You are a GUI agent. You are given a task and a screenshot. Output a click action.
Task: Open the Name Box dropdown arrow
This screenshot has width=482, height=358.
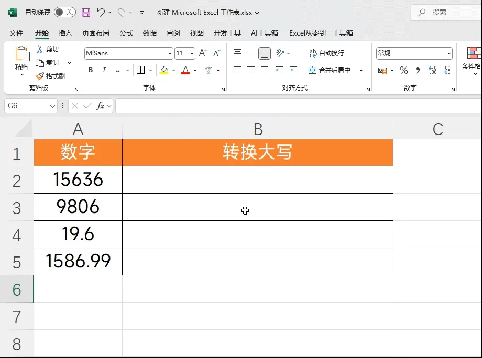click(52, 106)
